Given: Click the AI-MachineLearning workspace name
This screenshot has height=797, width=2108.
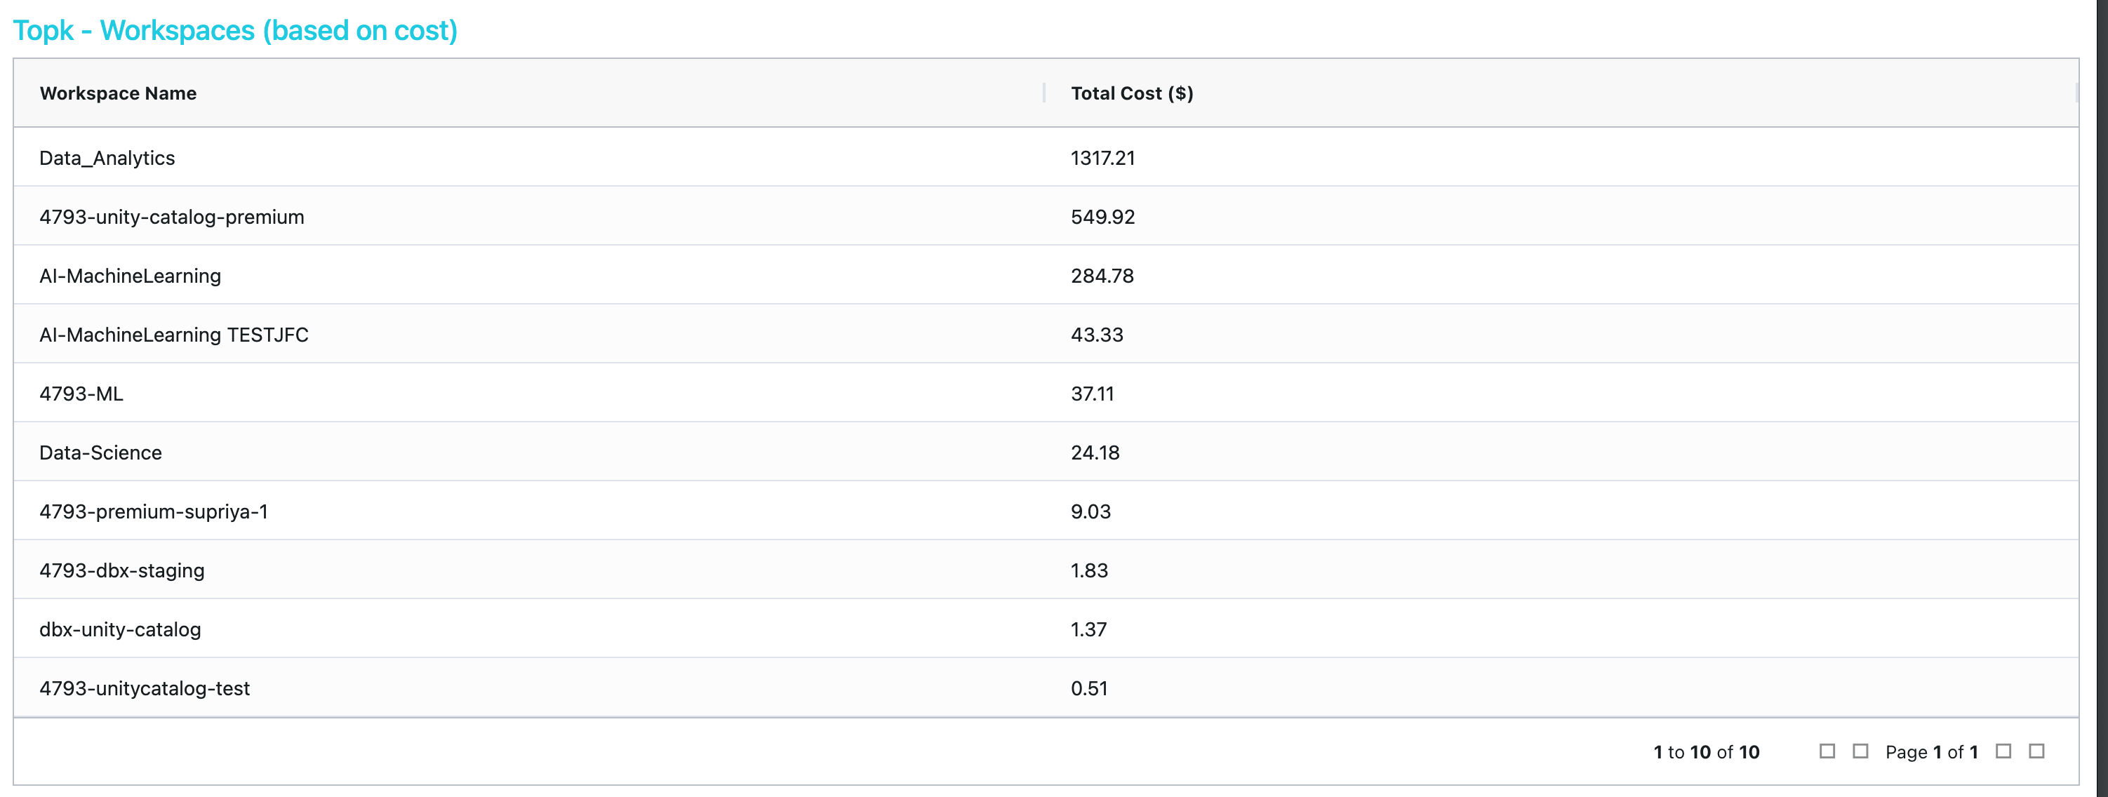Looking at the screenshot, I should pos(130,276).
